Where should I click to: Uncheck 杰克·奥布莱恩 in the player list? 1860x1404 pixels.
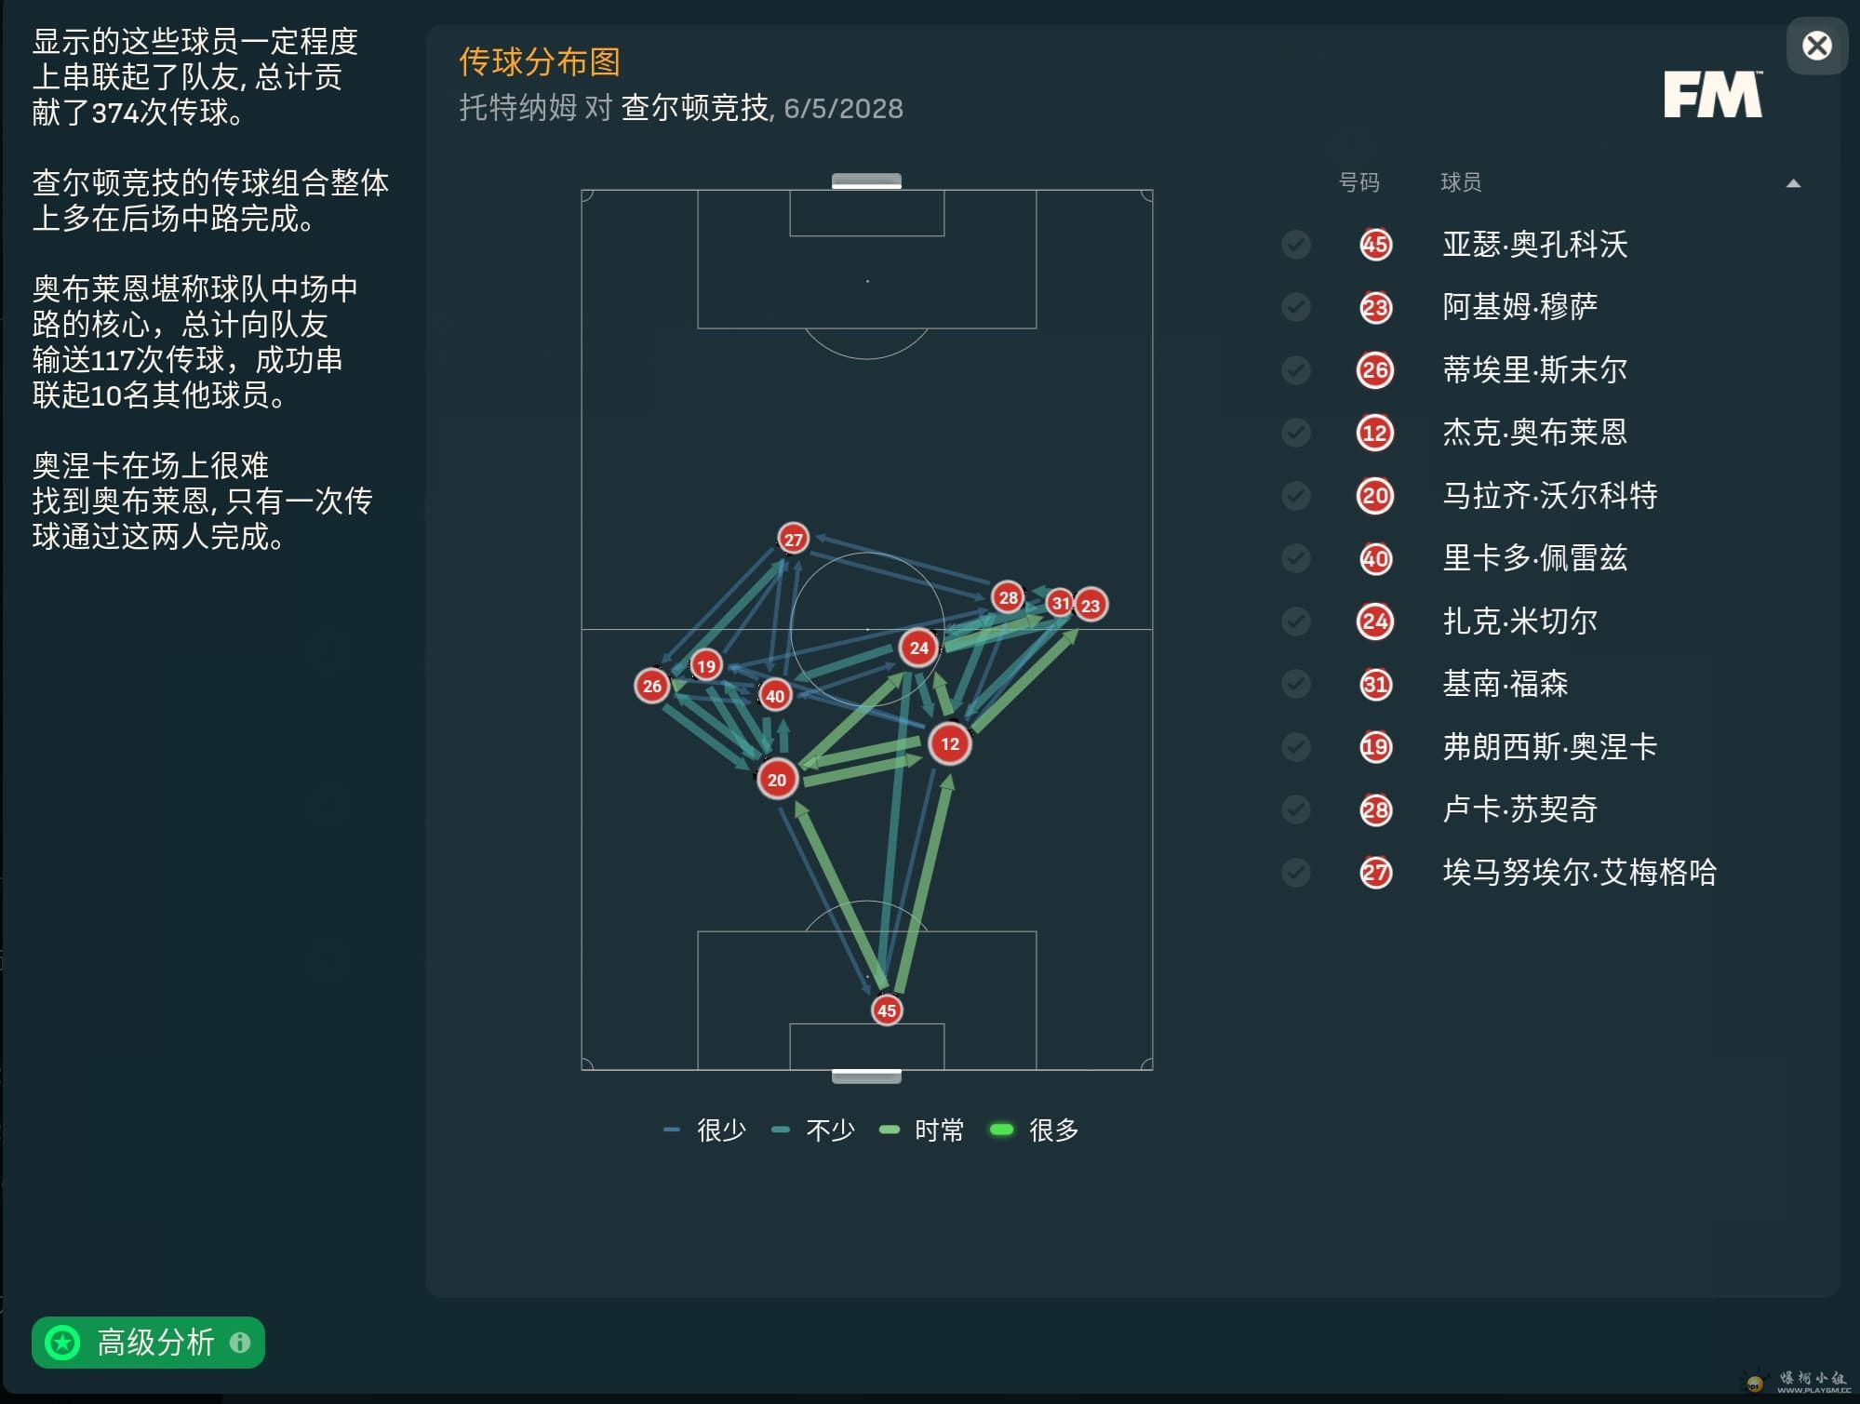tap(1295, 433)
